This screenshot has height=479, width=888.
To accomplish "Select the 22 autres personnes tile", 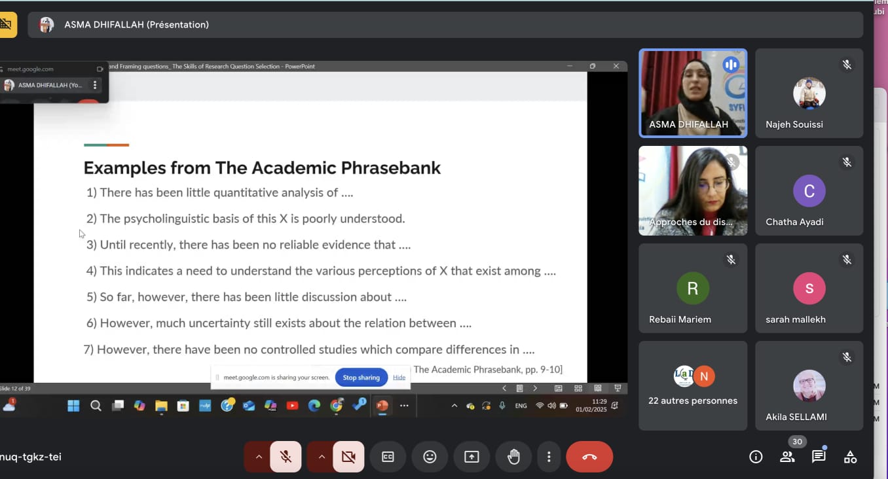I will [x=693, y=385].
